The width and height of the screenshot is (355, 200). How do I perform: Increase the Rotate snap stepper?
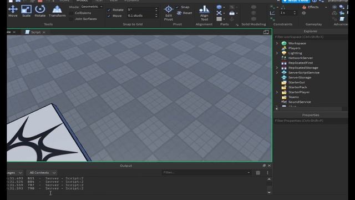click(156, 9)
